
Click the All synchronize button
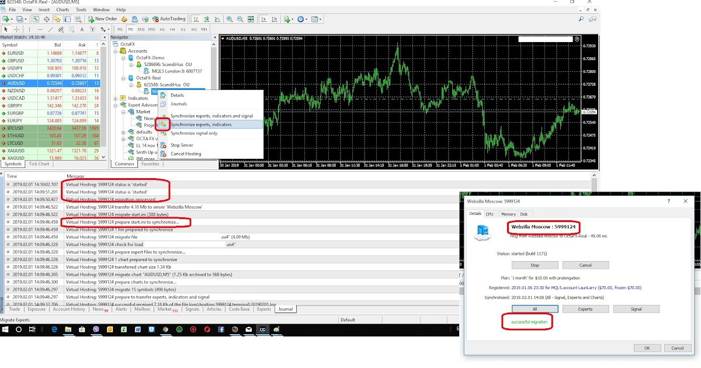tap(535, 309)
